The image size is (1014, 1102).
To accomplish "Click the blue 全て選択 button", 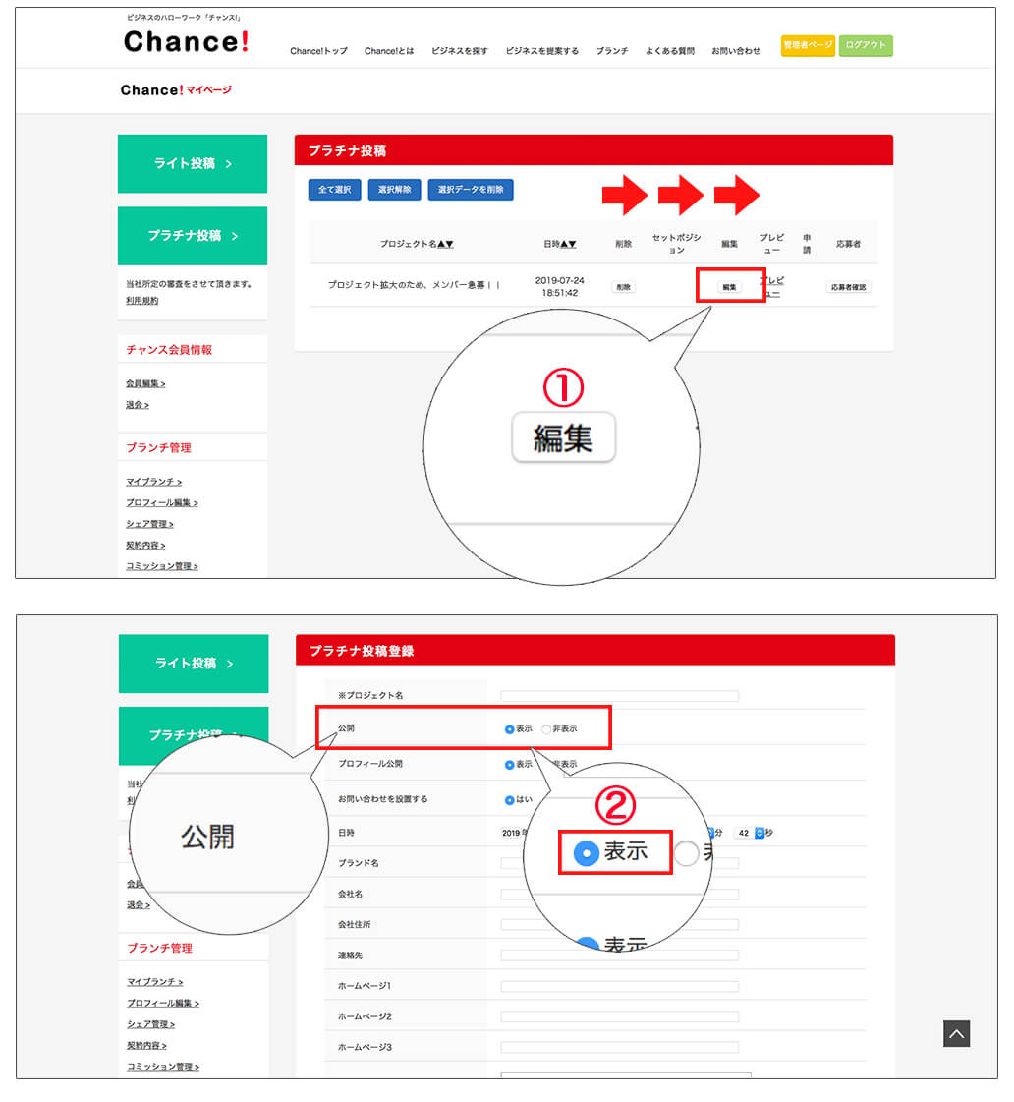I will tap(334, 190).
